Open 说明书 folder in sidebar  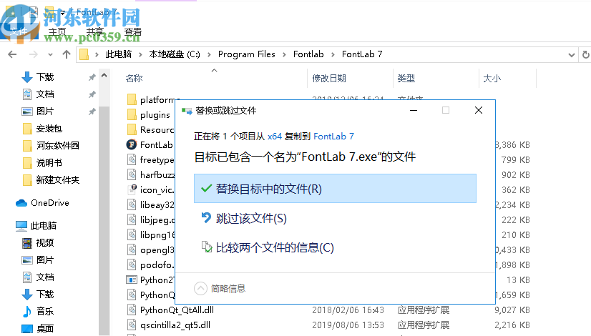tap(49, 163)
